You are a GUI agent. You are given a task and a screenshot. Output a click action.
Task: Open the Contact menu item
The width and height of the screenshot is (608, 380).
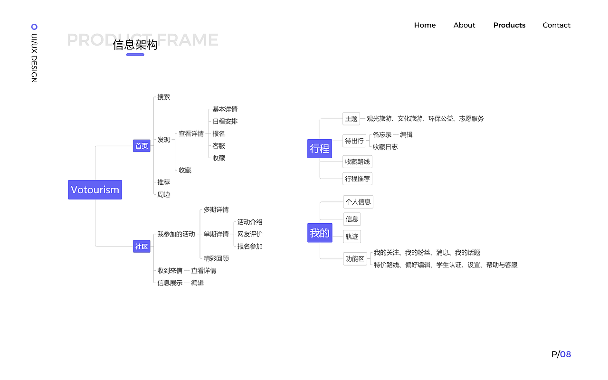(x=556, y=25)
